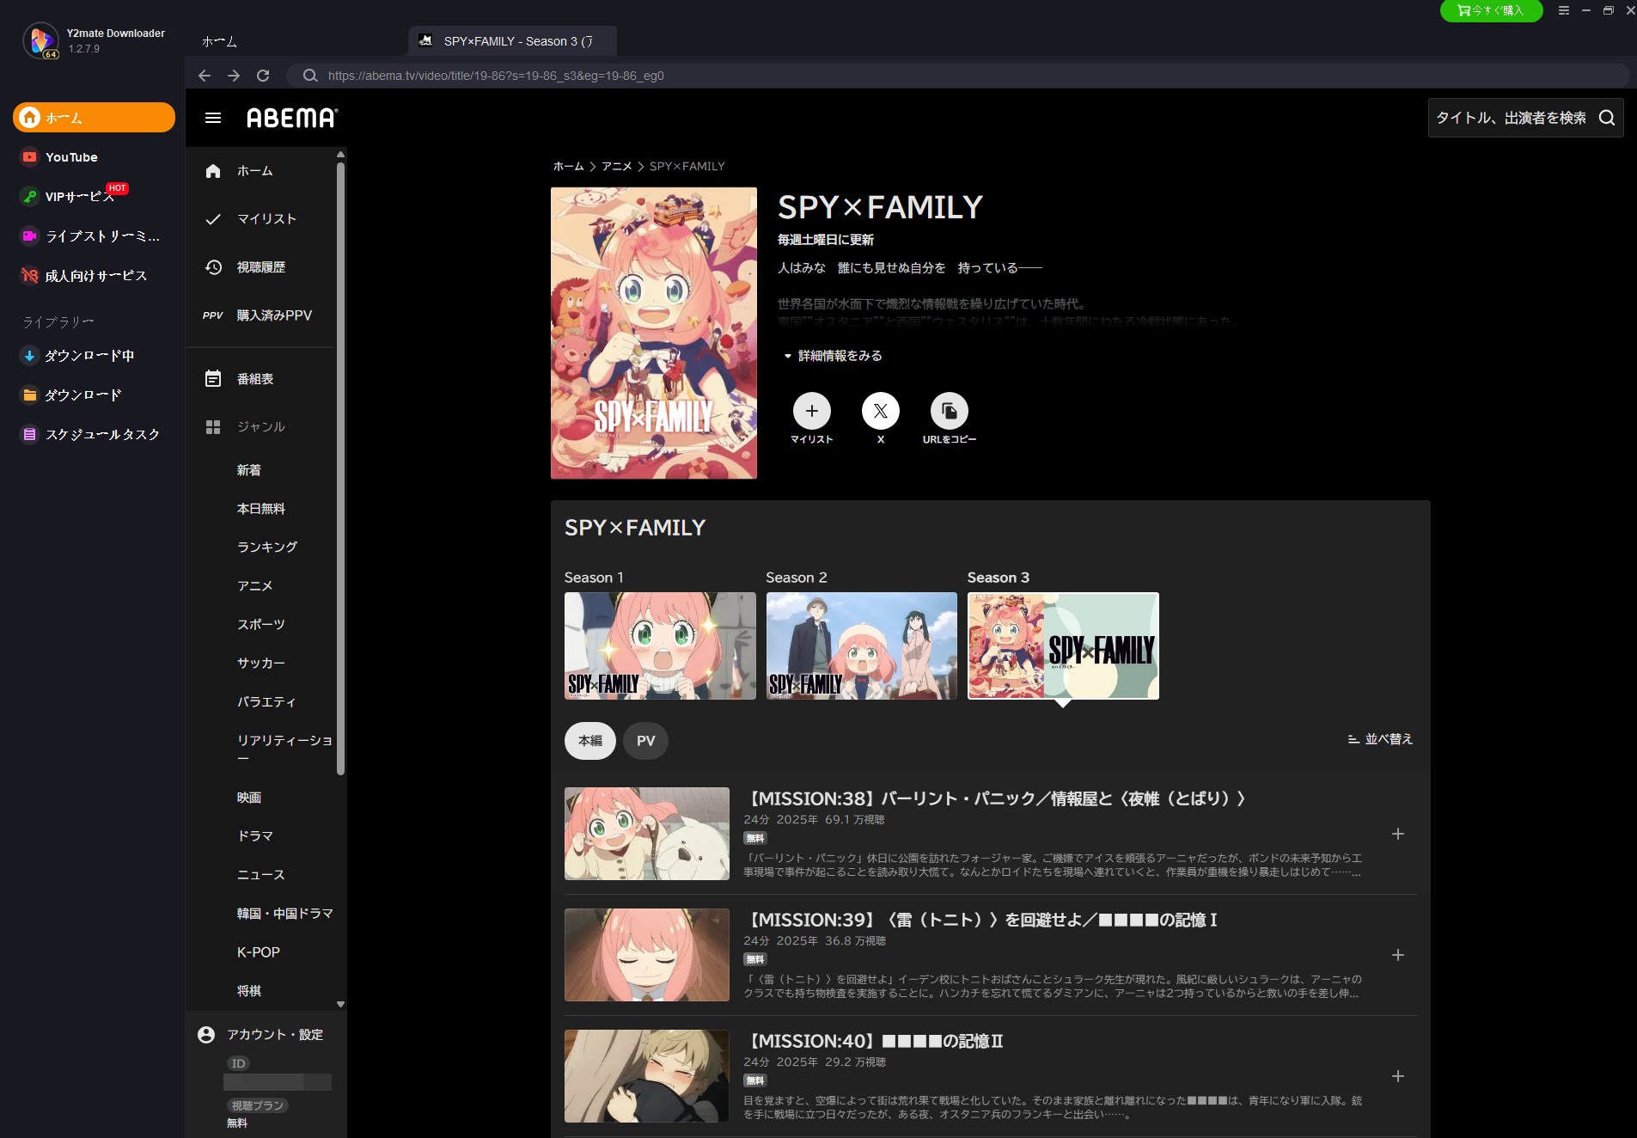Share the title to X
Screen dimensions: 1637x1138
(880, 411)
